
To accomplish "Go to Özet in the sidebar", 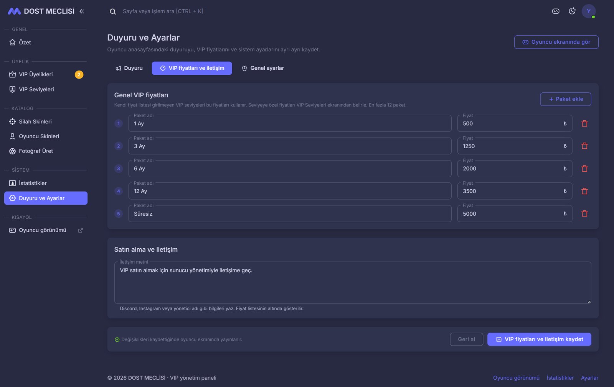I will coord(46,43).
